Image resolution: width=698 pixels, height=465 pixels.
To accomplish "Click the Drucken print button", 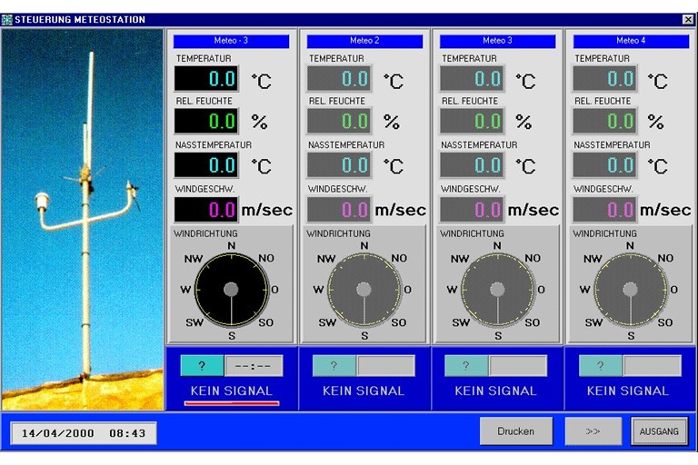I will pos(516,430).
